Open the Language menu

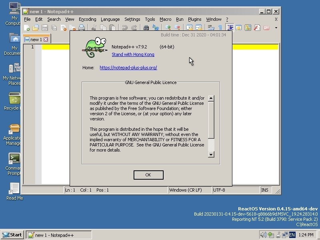click(x=110, y=19)
